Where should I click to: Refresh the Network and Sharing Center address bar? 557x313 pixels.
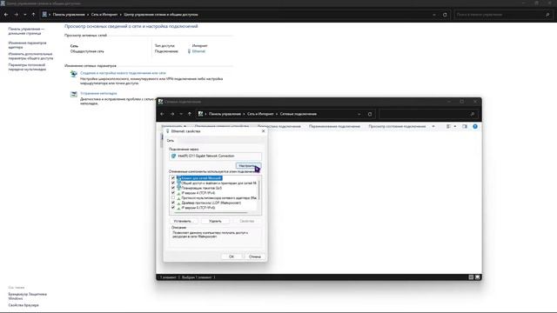(445, 15)
